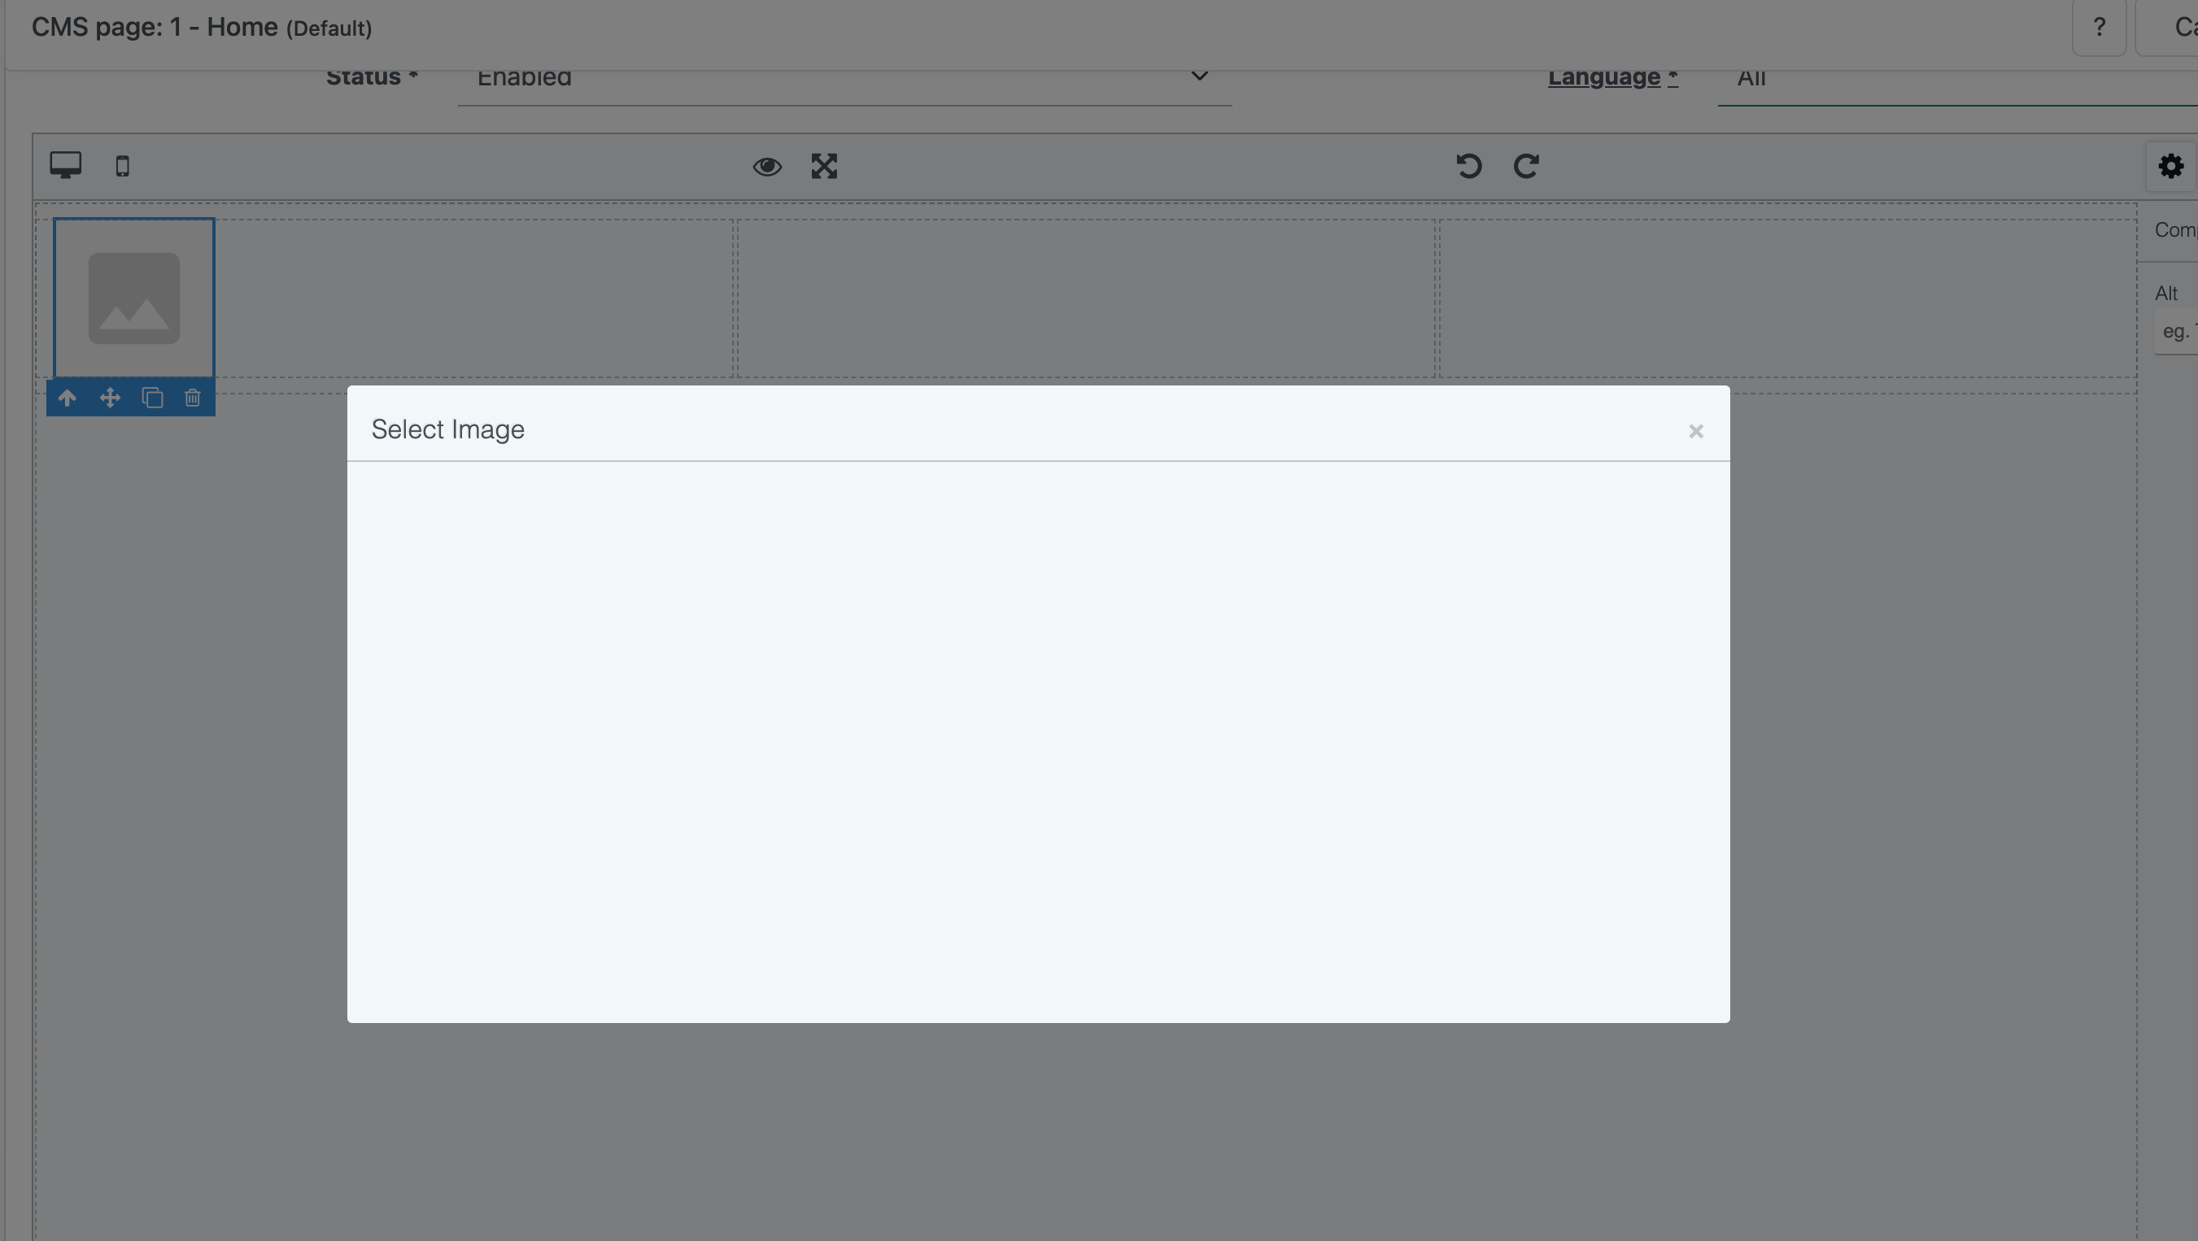This screenshot has height=1241, width=2198.
Task: Select parent of the image block
Action: 68,398
